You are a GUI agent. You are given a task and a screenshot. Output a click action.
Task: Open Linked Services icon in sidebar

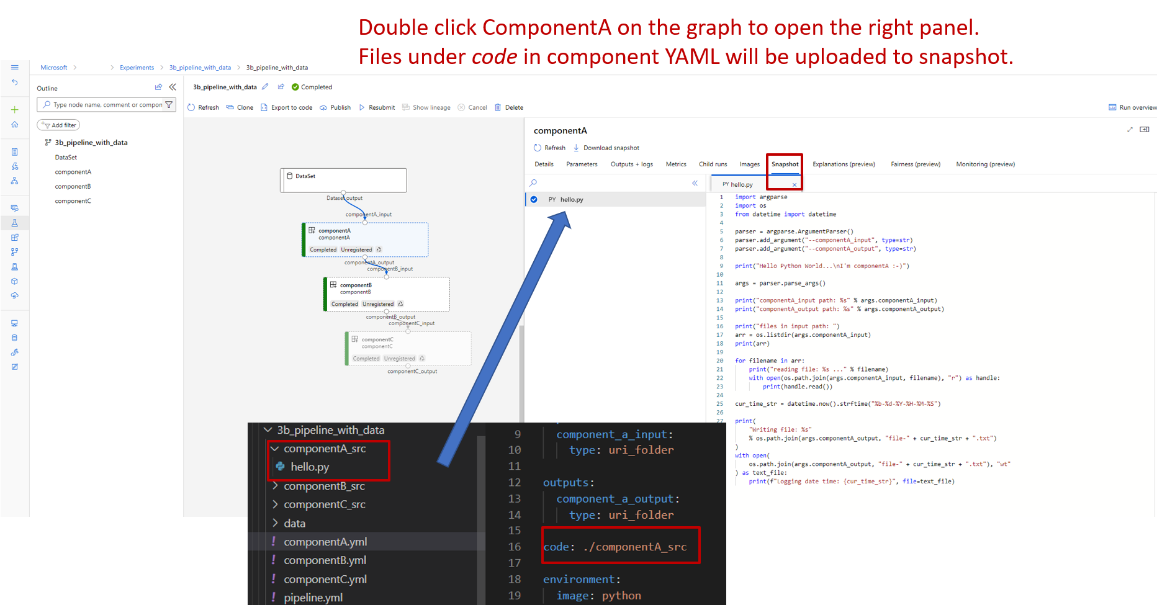(15, 352)
